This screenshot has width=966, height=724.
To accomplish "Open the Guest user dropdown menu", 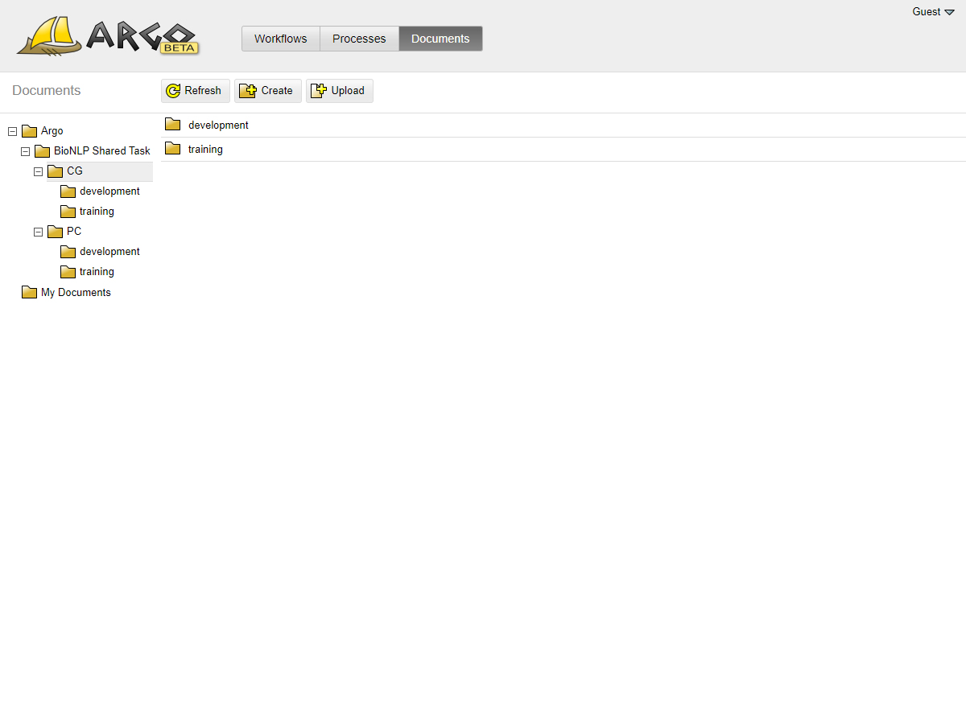I will (x=933, y=12).
